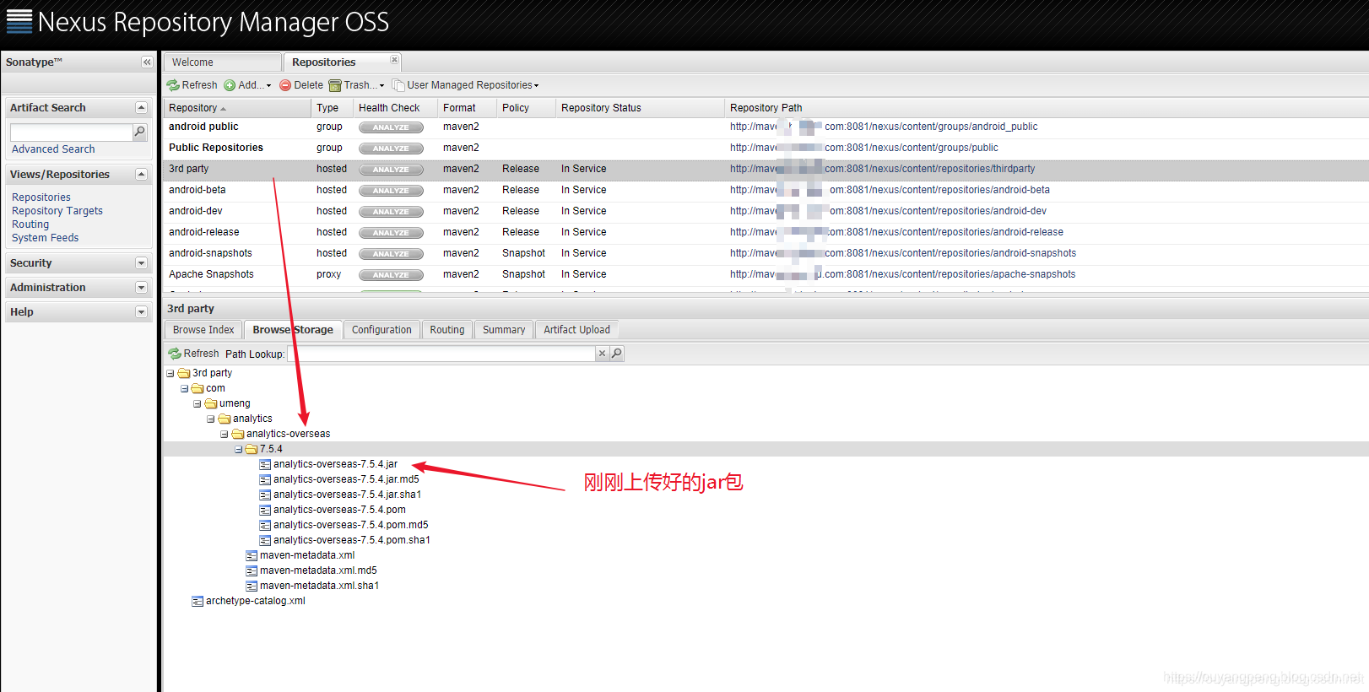
Task: Switch to Artifact Upload tab
Action: coord(576,330)
